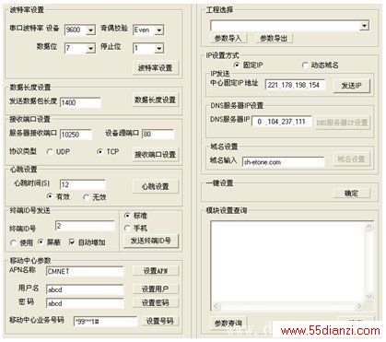386x342 pixels.
Task: Click the 移动中心业务号码 input field
Action: tap(105, 322)
